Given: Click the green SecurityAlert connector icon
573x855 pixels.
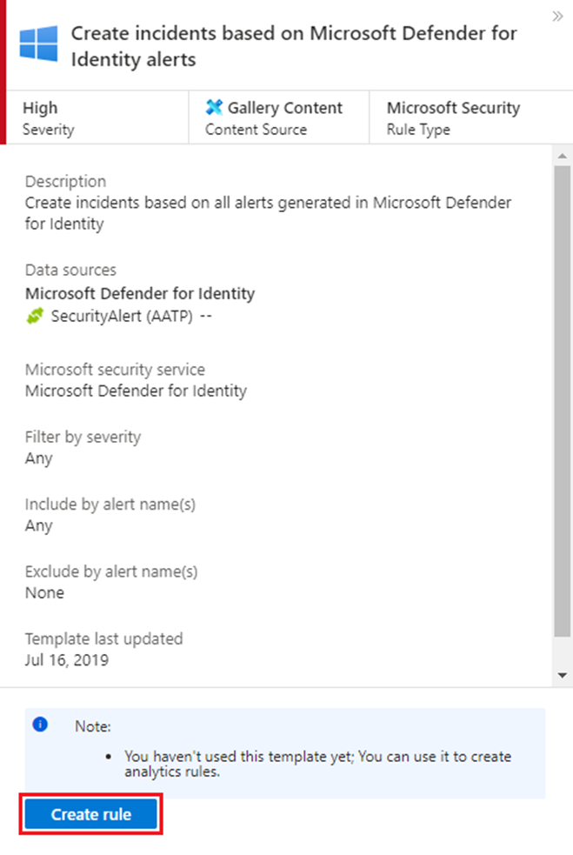Looking at the screenshot, I should [35, 316].
